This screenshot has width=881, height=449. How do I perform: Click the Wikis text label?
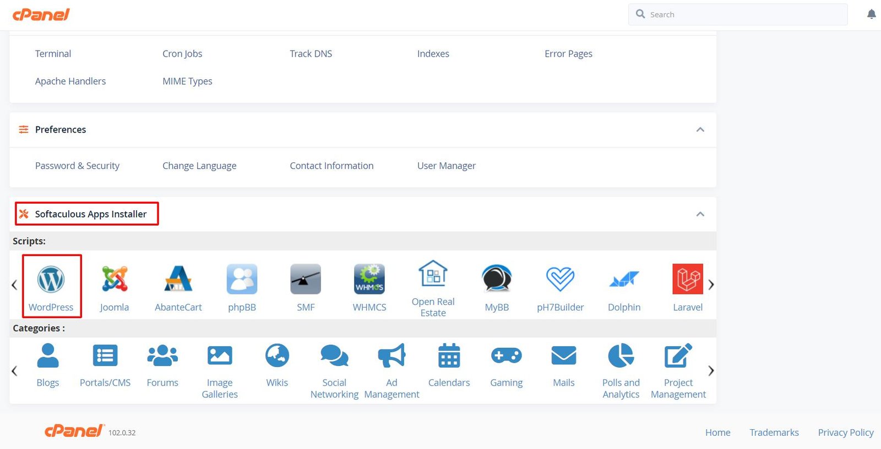(277, 382)
